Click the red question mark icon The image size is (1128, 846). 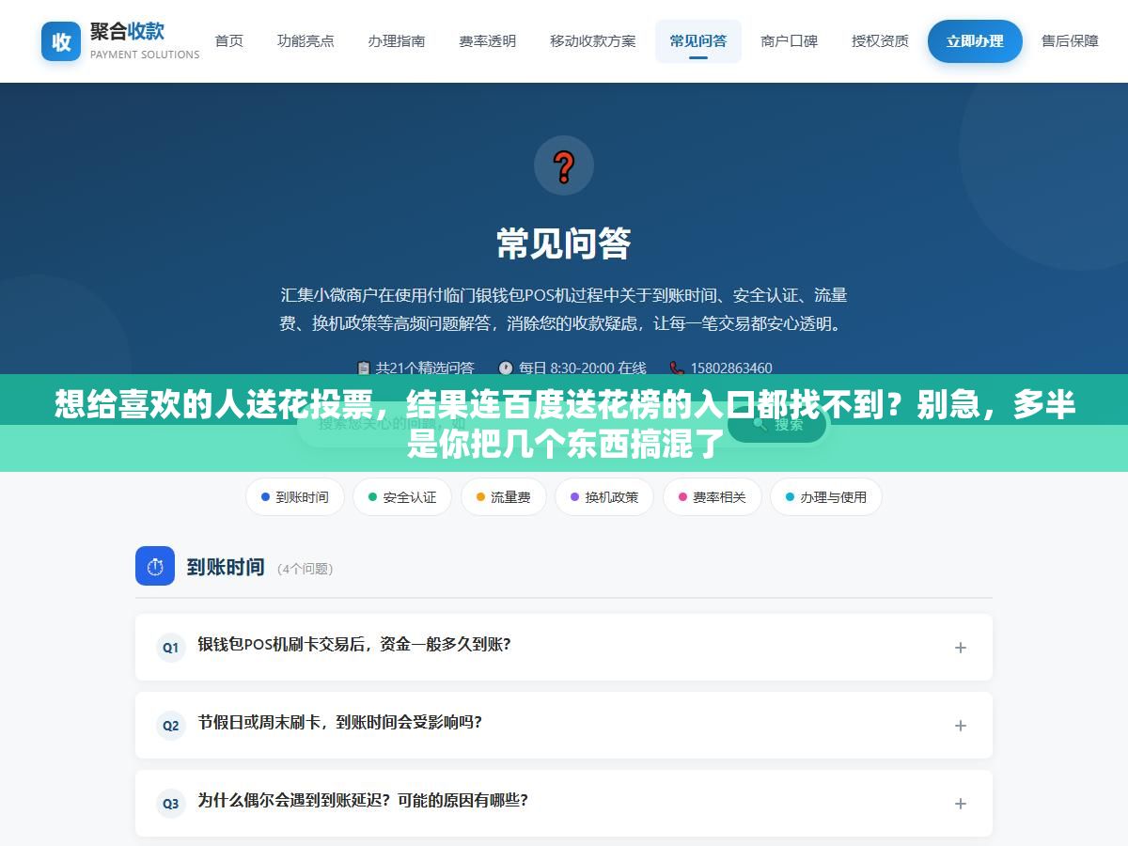coord(564,166)
